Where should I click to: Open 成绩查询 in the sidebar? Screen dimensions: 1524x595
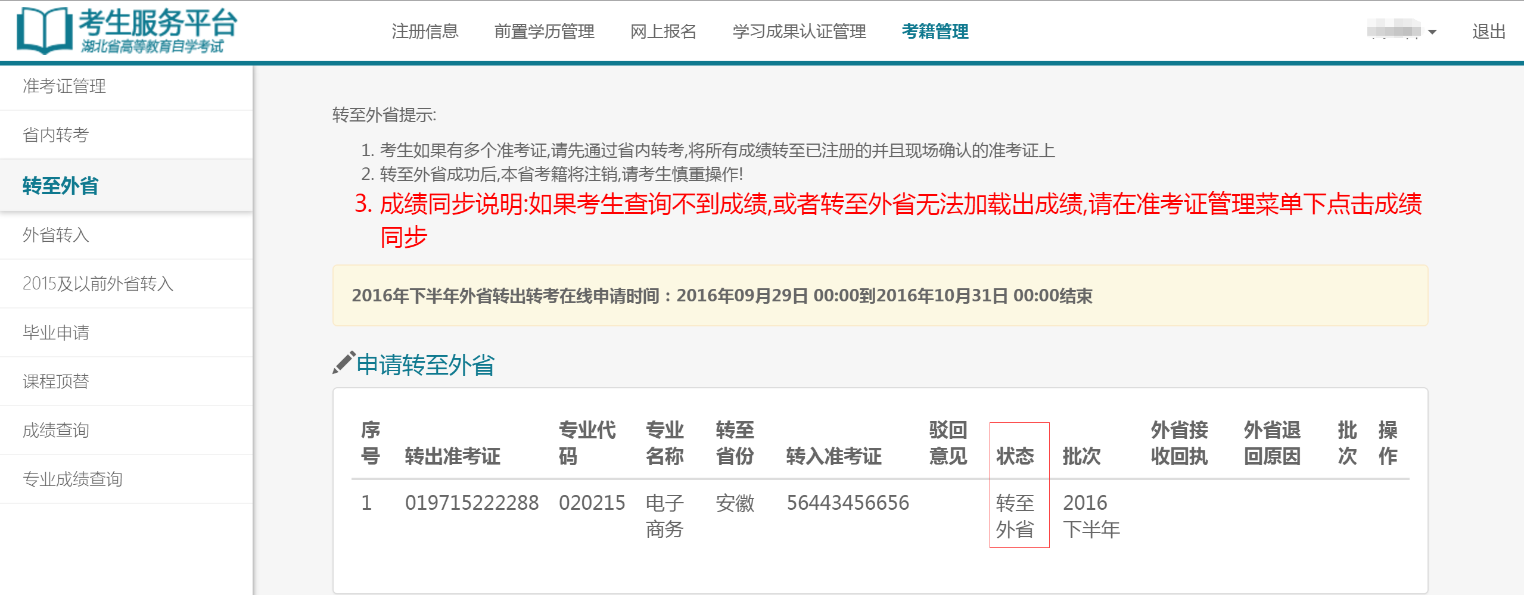pyautogui.click(x=56, y=431)
